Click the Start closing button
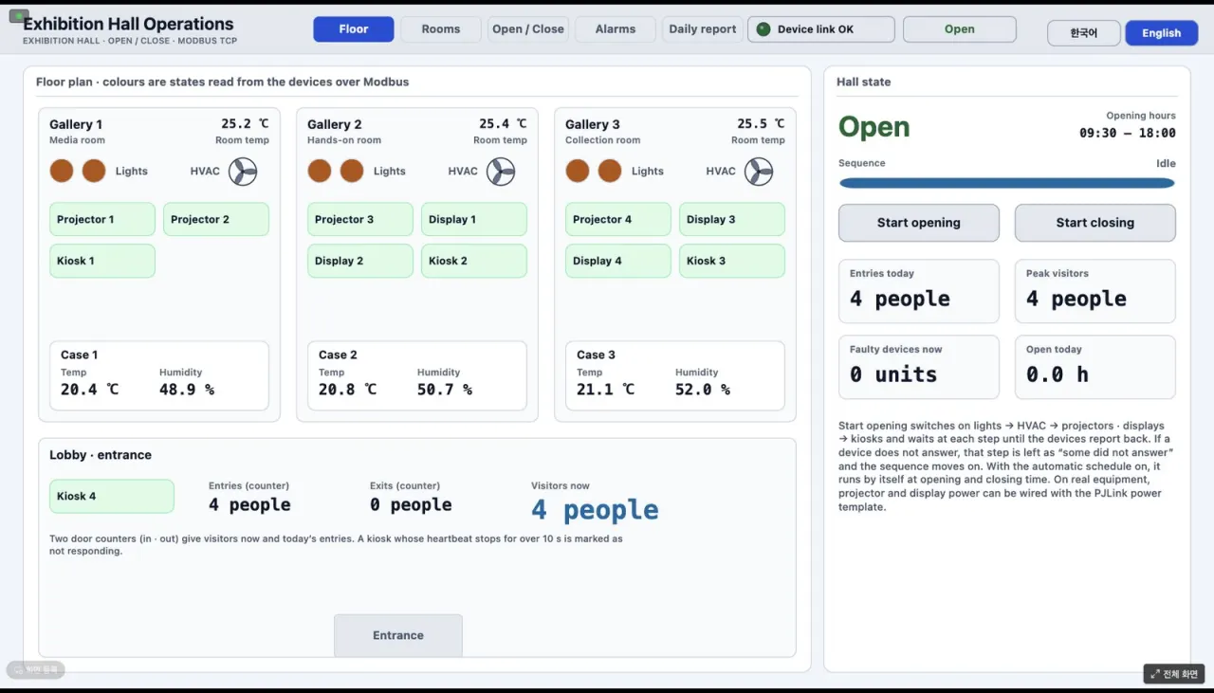This screenshot has width=1214, height=693. coord(1095,223)
